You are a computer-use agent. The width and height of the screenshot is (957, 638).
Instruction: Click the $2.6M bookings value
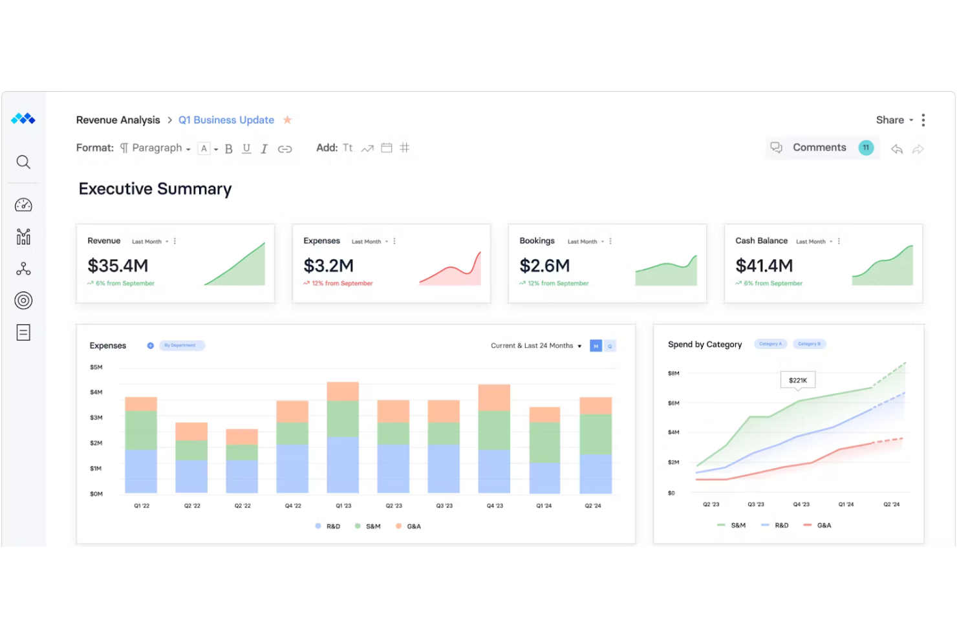pyautogui.click(x=544, y=266)
